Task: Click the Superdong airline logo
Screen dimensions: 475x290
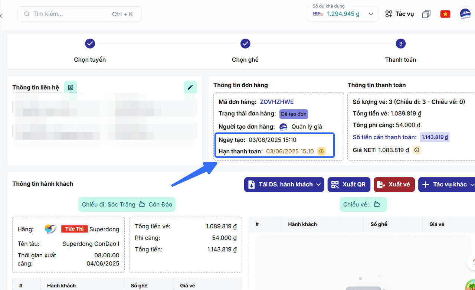Action: (x=51, y=229)
